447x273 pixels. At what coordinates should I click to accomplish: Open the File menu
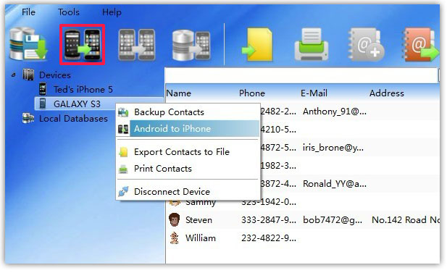[x=28, y=12]
